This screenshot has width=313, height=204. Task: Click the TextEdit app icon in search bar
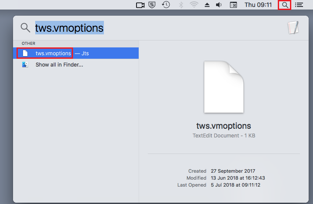click(x=293, y=27)
